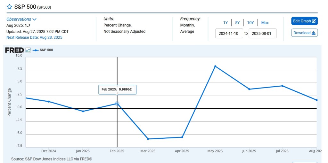Click the Jun 2025 data point
The image size is (328, 163).
pyautogui.click(x=249, y=89)
